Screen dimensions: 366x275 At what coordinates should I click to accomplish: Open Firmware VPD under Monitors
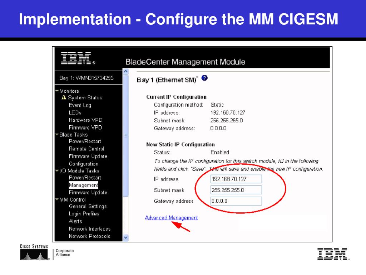coord(85,128)
